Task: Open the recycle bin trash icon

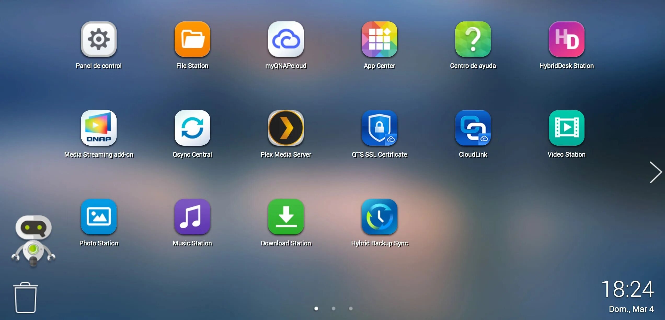Action: point(25,298)
